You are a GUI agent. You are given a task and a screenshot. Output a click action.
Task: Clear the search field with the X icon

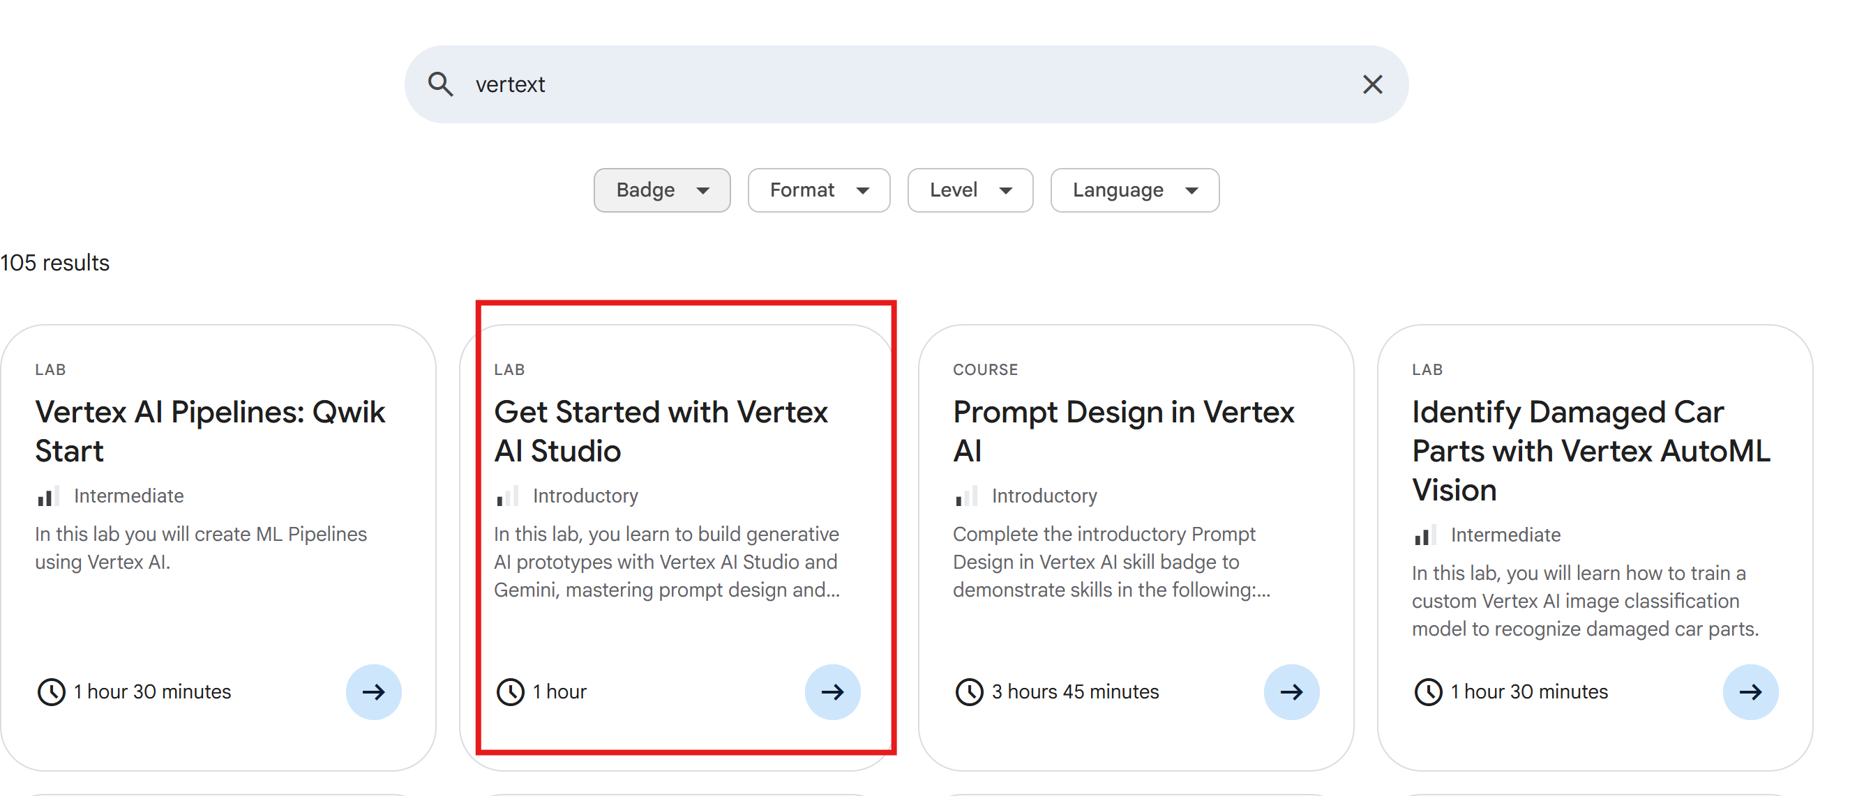point(1372,84)
